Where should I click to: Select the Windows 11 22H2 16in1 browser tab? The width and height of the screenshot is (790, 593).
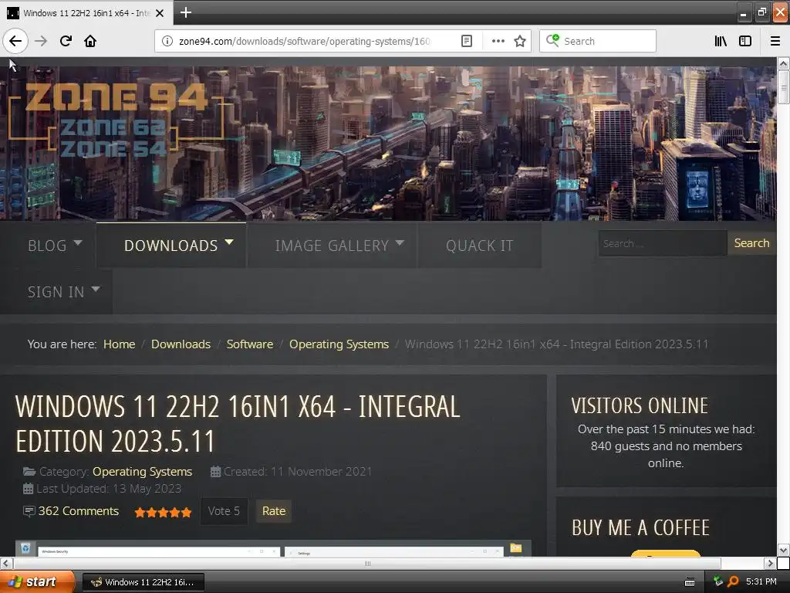pos(86,13)
